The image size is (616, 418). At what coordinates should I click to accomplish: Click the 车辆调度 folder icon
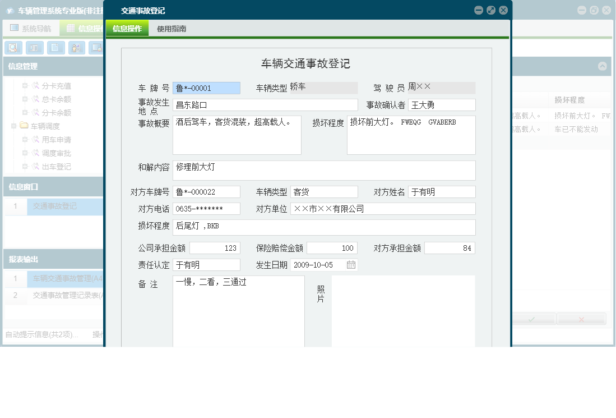pyautogui.click(x=23, y=126)
